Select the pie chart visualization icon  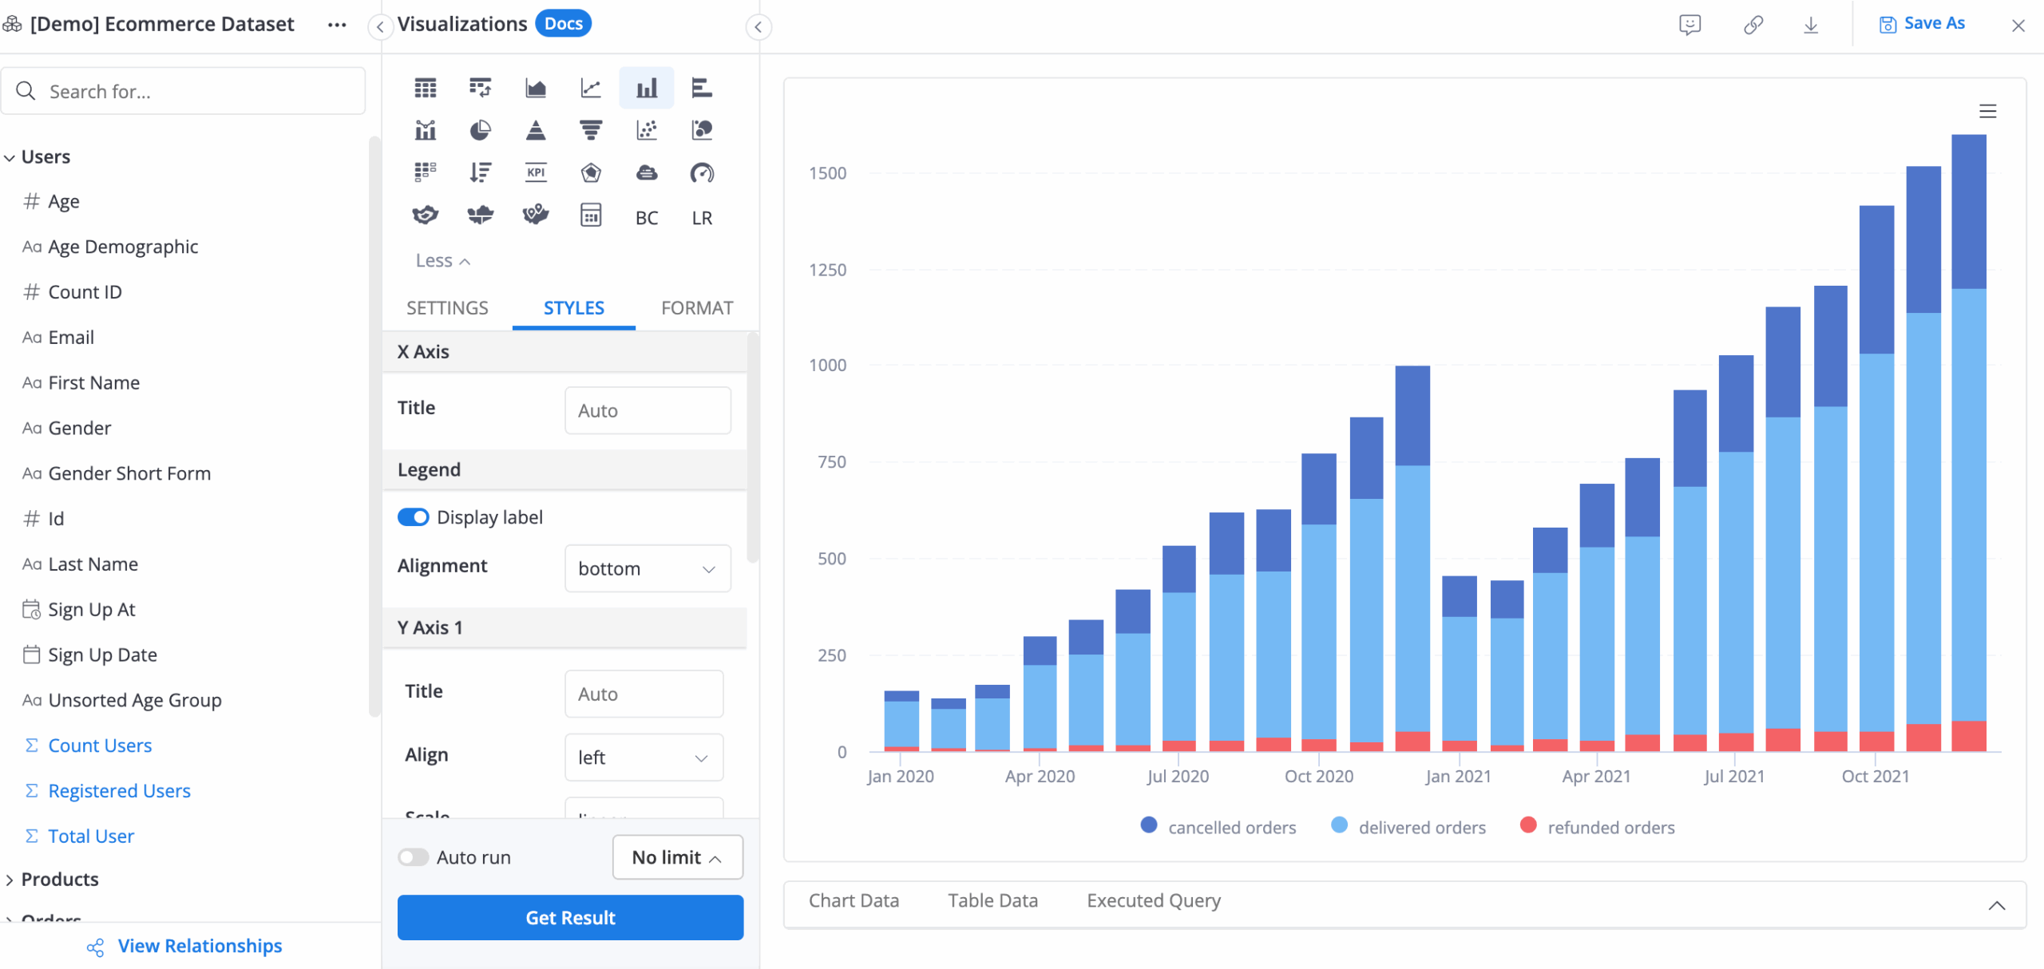click(480, 130)
